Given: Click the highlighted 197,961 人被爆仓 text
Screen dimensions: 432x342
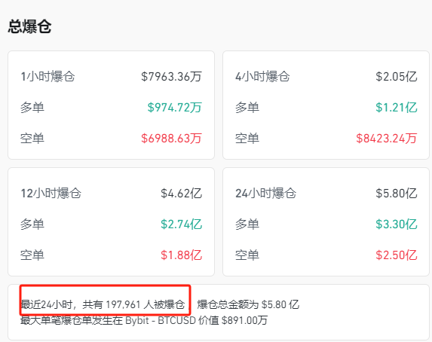Looking at the screenshot, I should 146,304.
